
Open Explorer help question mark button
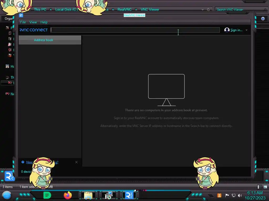[263, 19]
